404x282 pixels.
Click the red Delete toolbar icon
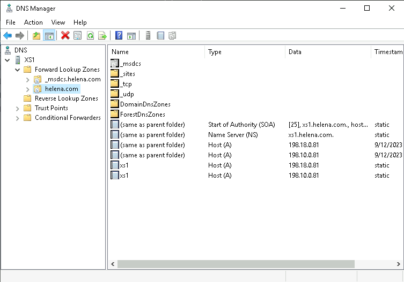tap(65, 36)
